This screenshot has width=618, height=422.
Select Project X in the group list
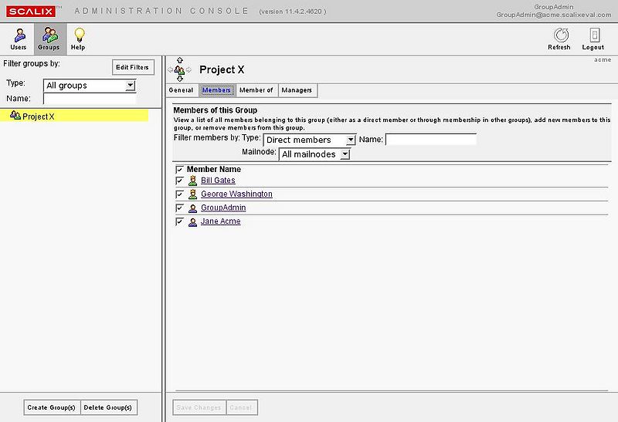39,116
